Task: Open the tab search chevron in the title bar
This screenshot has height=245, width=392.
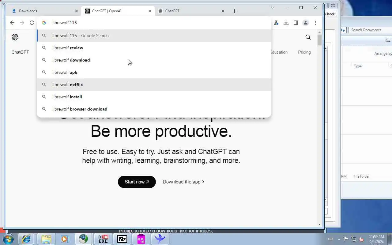Action: click(x=273, y=8)
